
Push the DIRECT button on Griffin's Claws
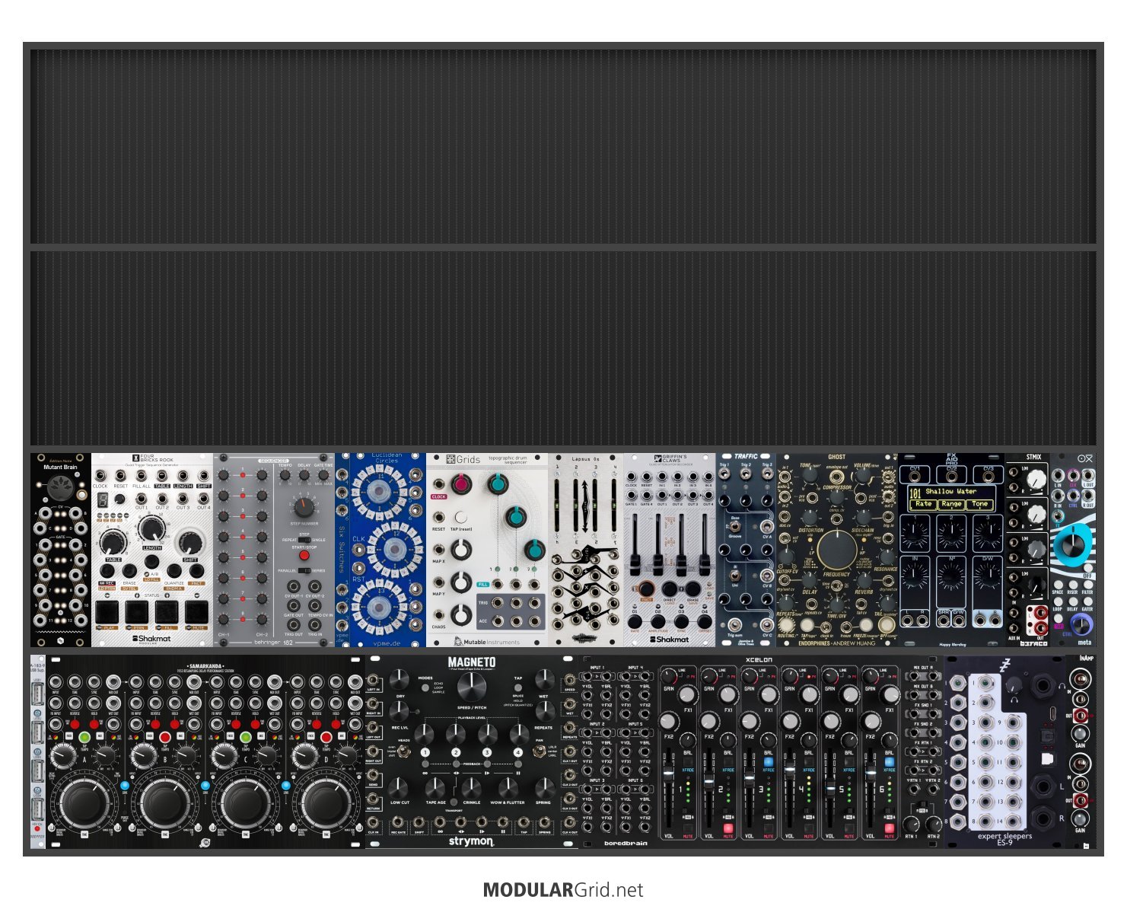point(669,589)
